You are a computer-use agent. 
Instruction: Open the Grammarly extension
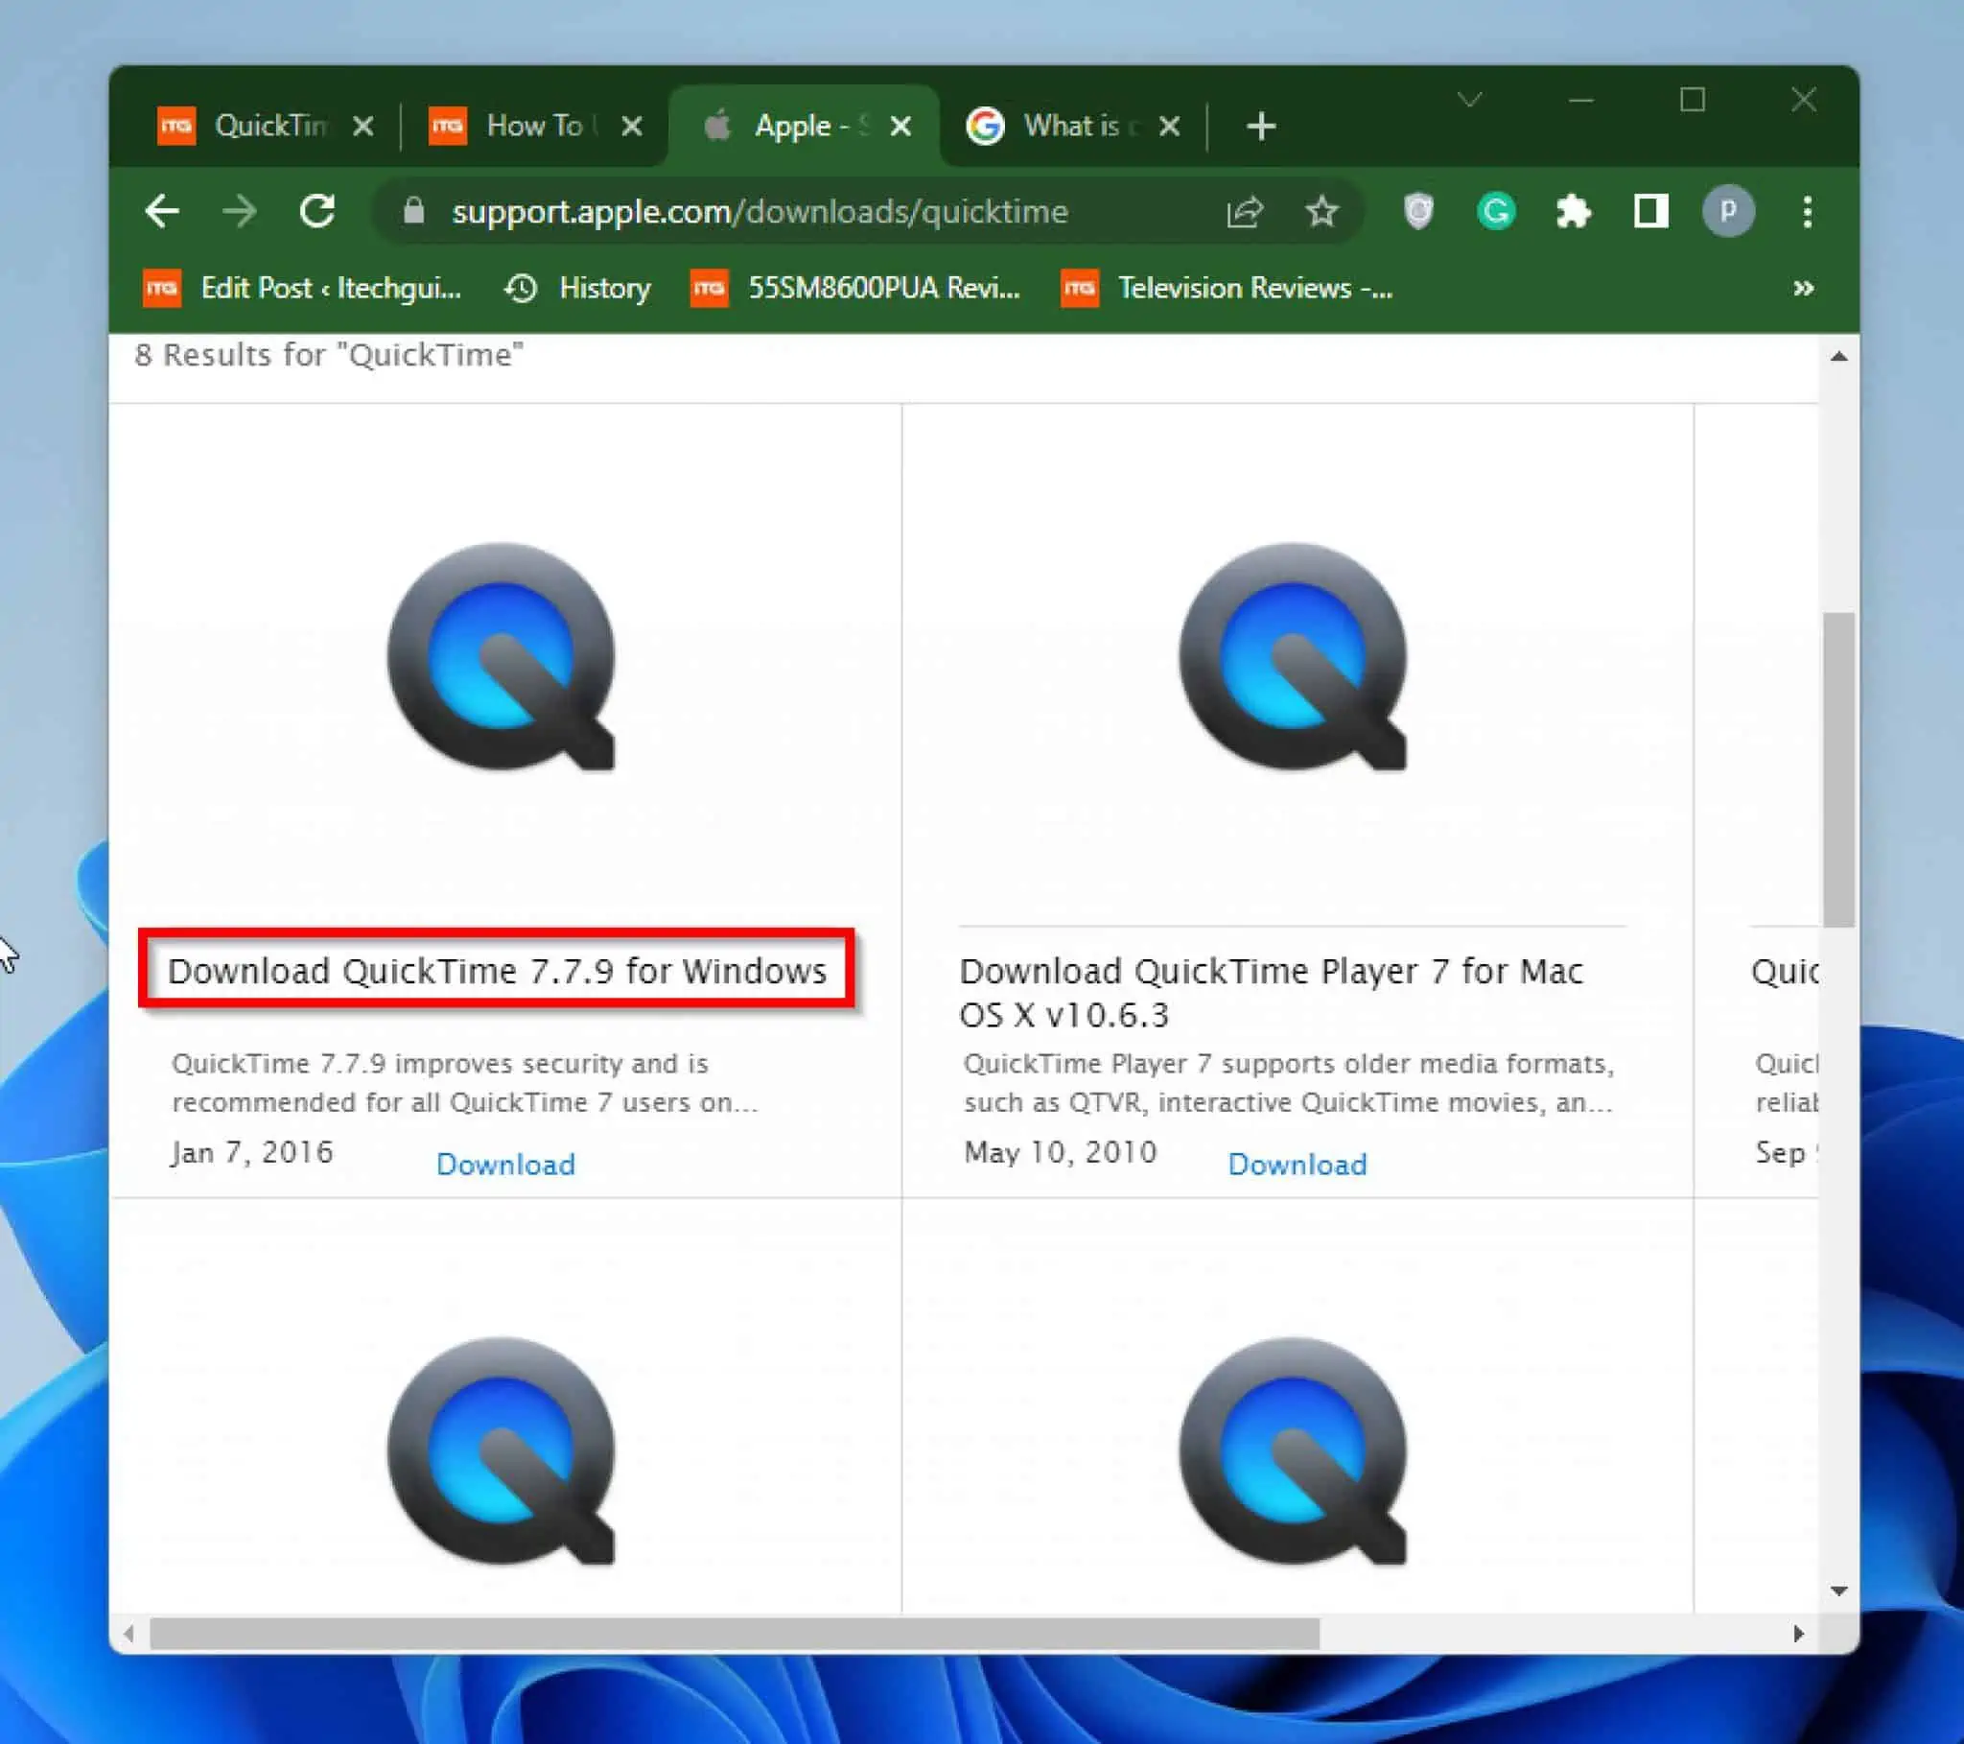[x=1496, y=210]
